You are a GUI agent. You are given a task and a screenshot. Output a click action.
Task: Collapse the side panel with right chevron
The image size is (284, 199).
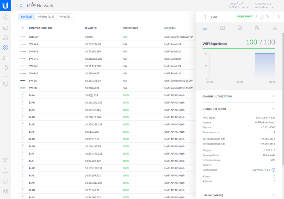point(279,17)
